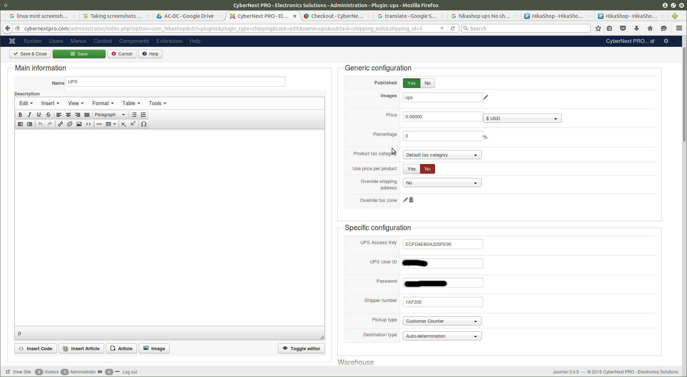Open the table insert dropdown in editor
The width and height of the screenshot is (687, 377).
point(111,124)
